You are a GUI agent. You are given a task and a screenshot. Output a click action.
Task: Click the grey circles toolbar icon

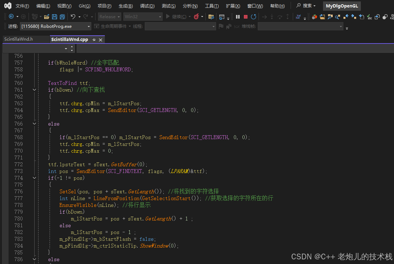(385, 17)
